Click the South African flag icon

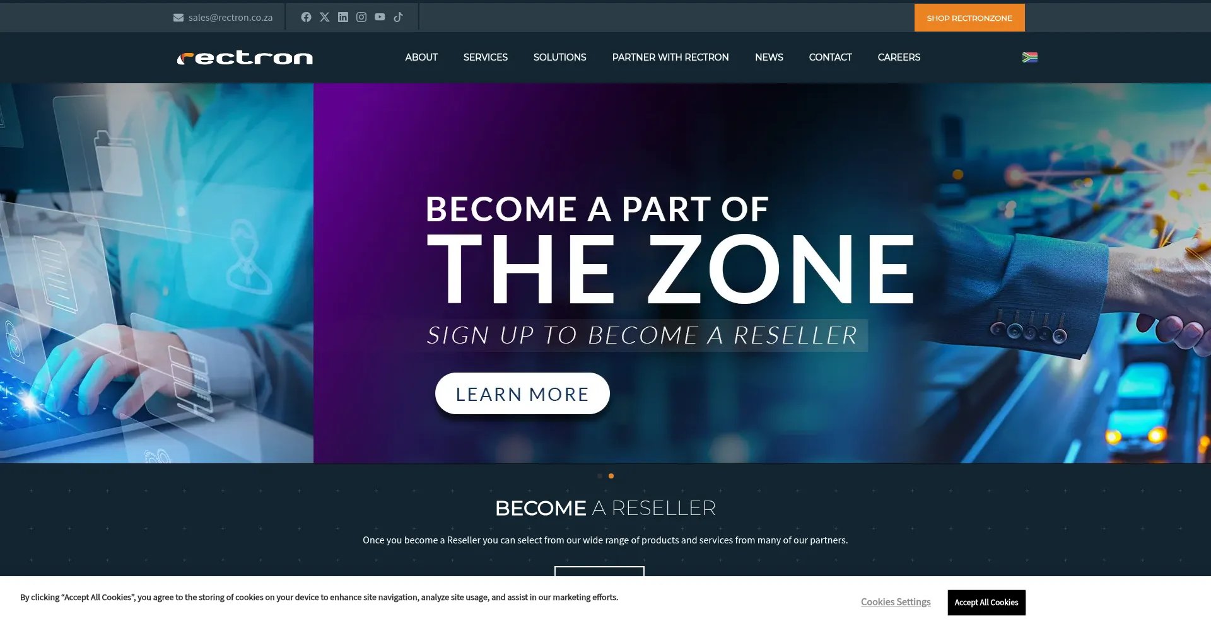click(x=1030, y=57)
